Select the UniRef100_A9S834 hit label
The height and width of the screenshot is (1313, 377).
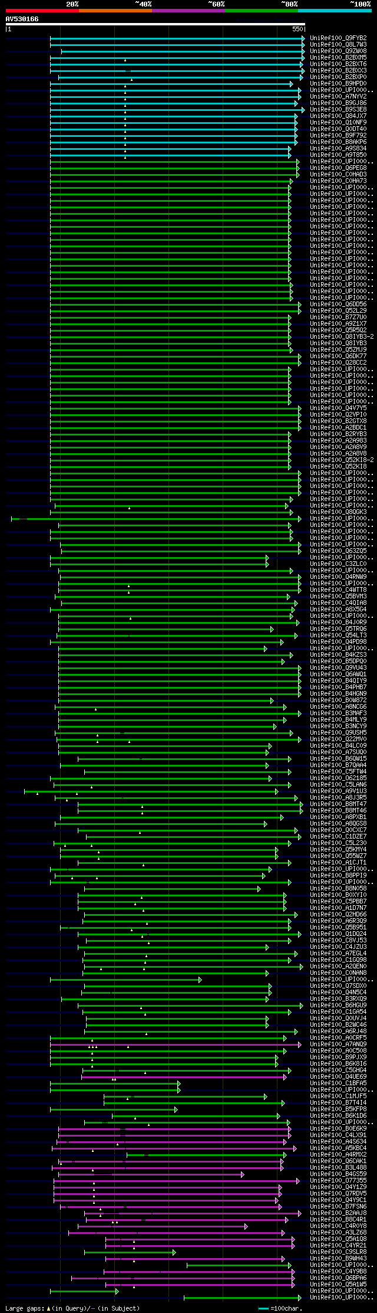click(x=338, y=148)
